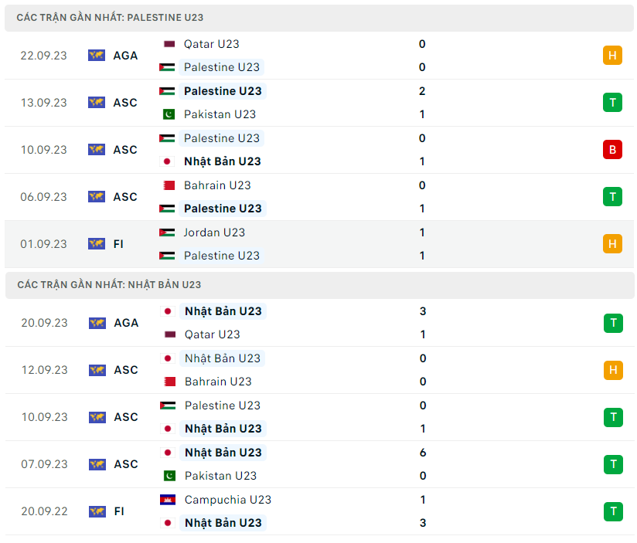Click the Jordan flag in 01.09.23 match
Viewport: 637px width, 543px height.
coord(167,232)
